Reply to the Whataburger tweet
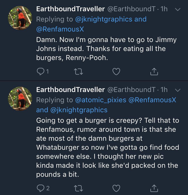 pos(41,188)
